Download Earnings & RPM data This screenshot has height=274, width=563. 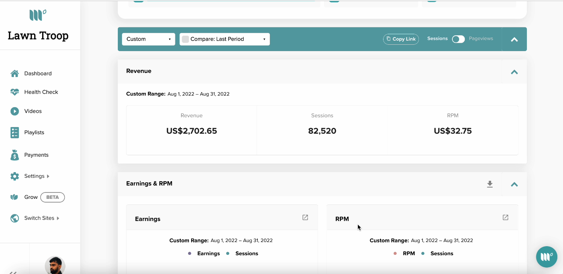click(490, 184)
